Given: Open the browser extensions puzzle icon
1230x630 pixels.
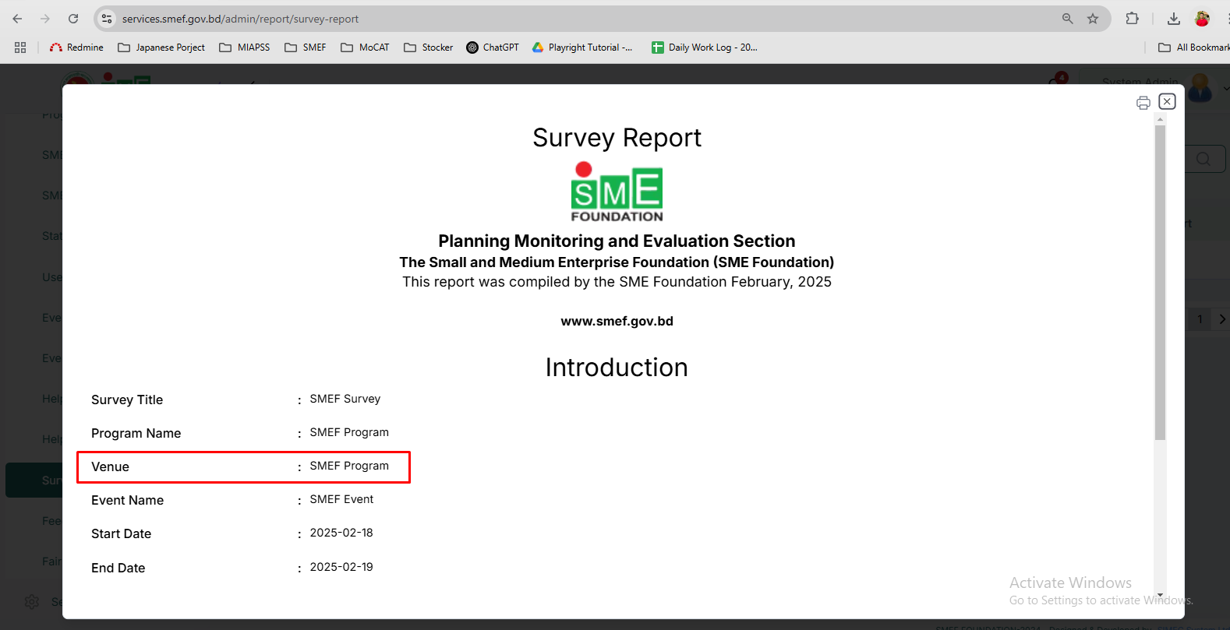Looking at the screenshot, I should coord(1133,19).
